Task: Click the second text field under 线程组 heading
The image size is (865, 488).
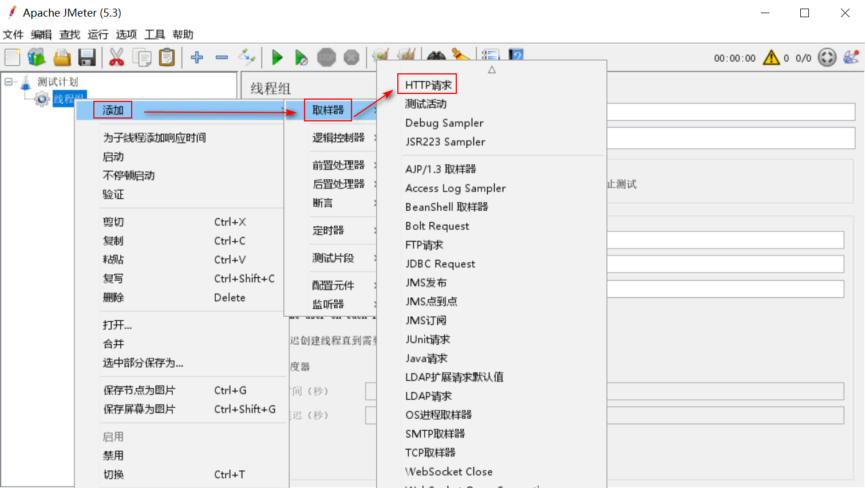Action: (x=731, y=138)
